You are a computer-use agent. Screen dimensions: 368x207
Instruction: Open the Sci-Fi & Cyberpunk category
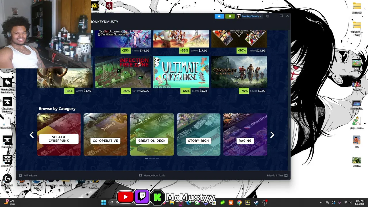click(x=59, y=134)
